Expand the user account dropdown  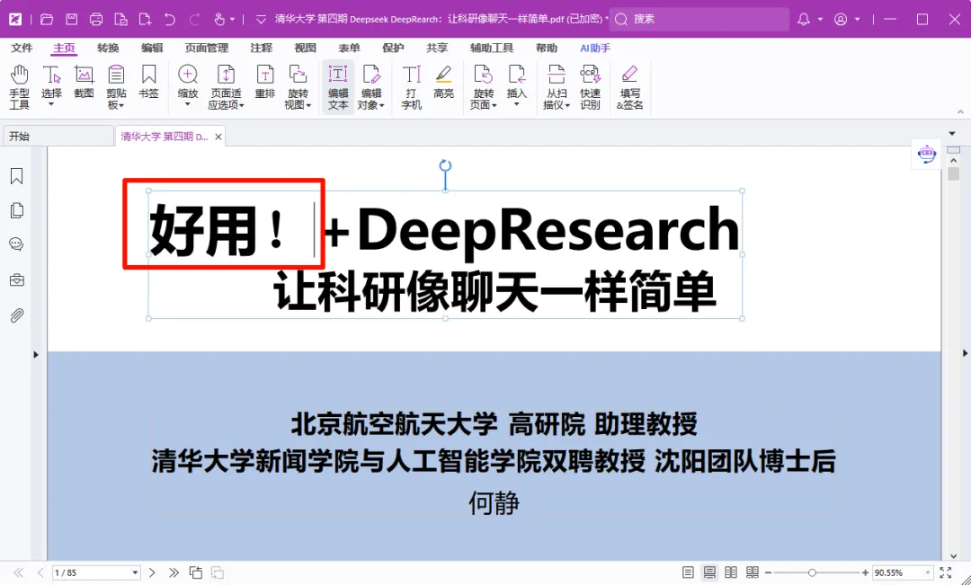pos(857,19)
